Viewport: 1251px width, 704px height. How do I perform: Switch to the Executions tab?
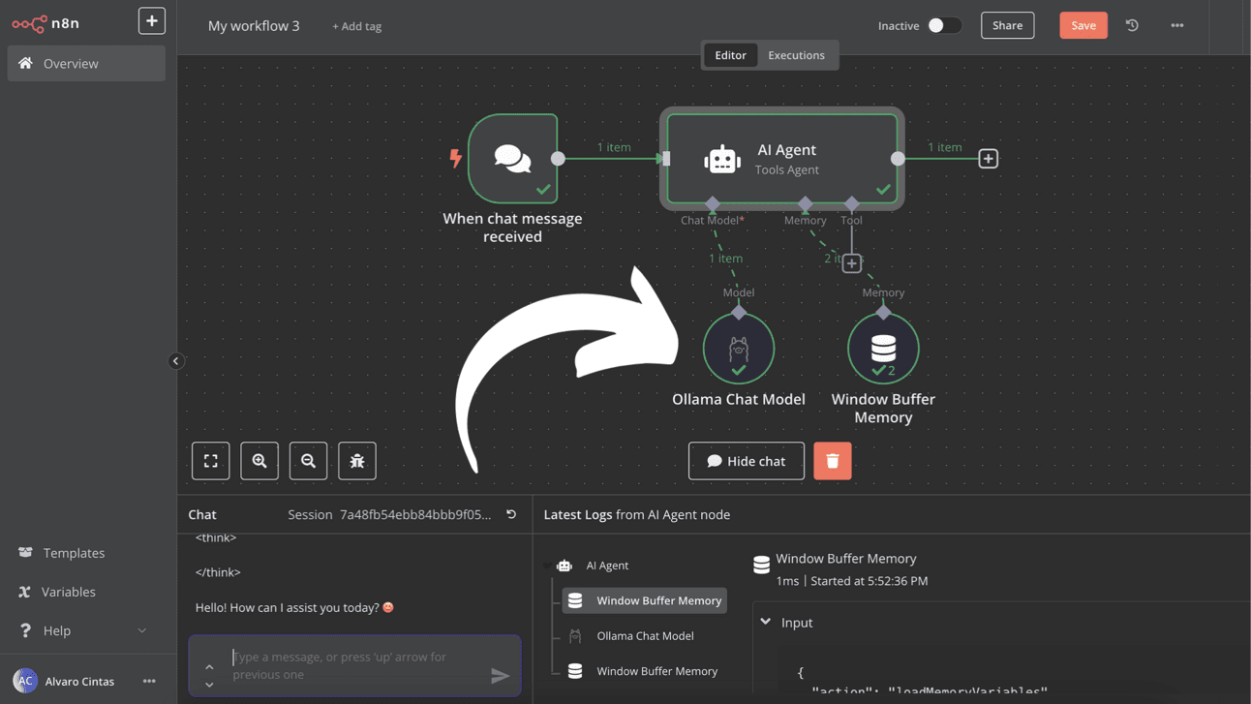click(796, 55)
